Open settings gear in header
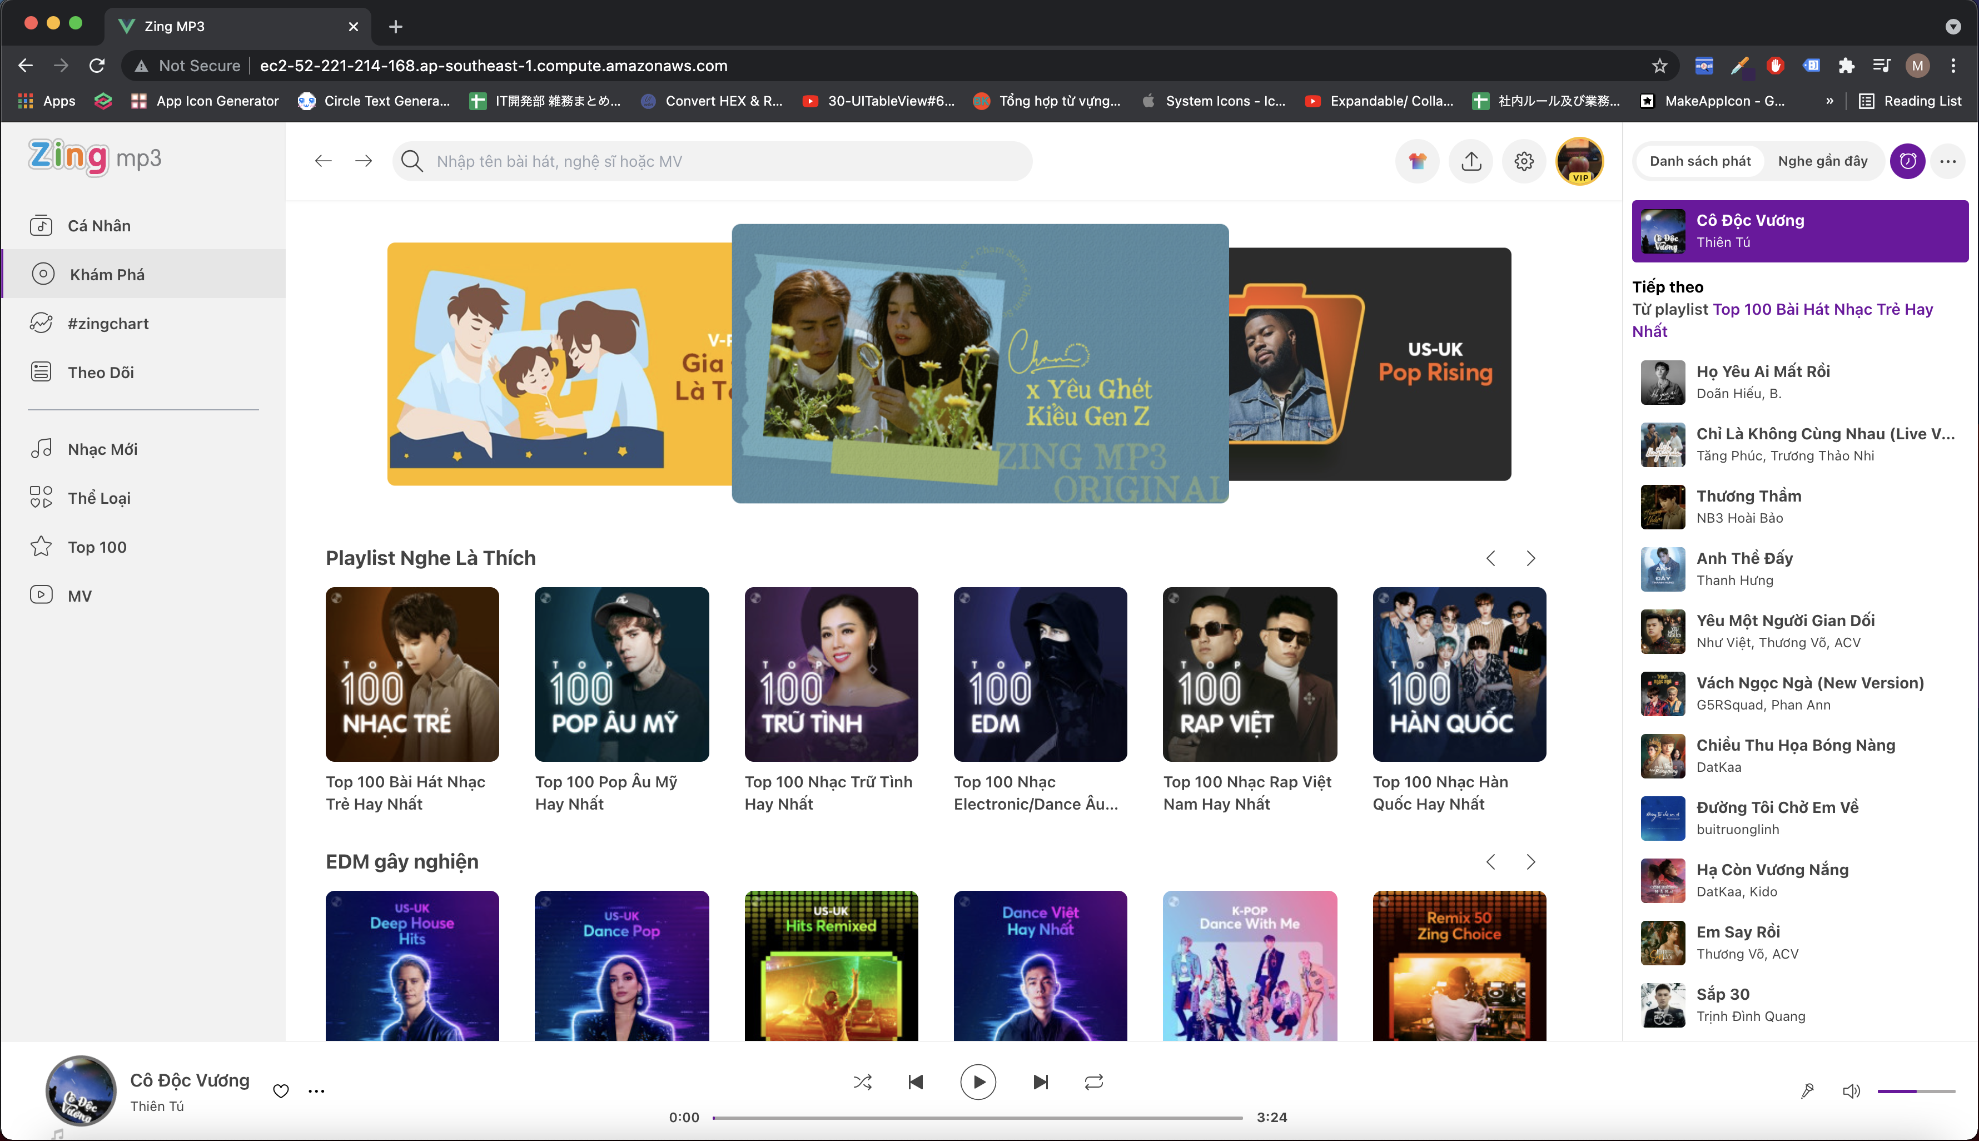Image resolution: width=1979 pixels, height=1141 pixels. click(x=1523, y=161)
